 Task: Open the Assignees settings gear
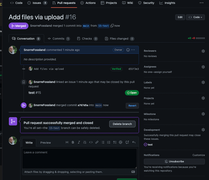[203, 67]
